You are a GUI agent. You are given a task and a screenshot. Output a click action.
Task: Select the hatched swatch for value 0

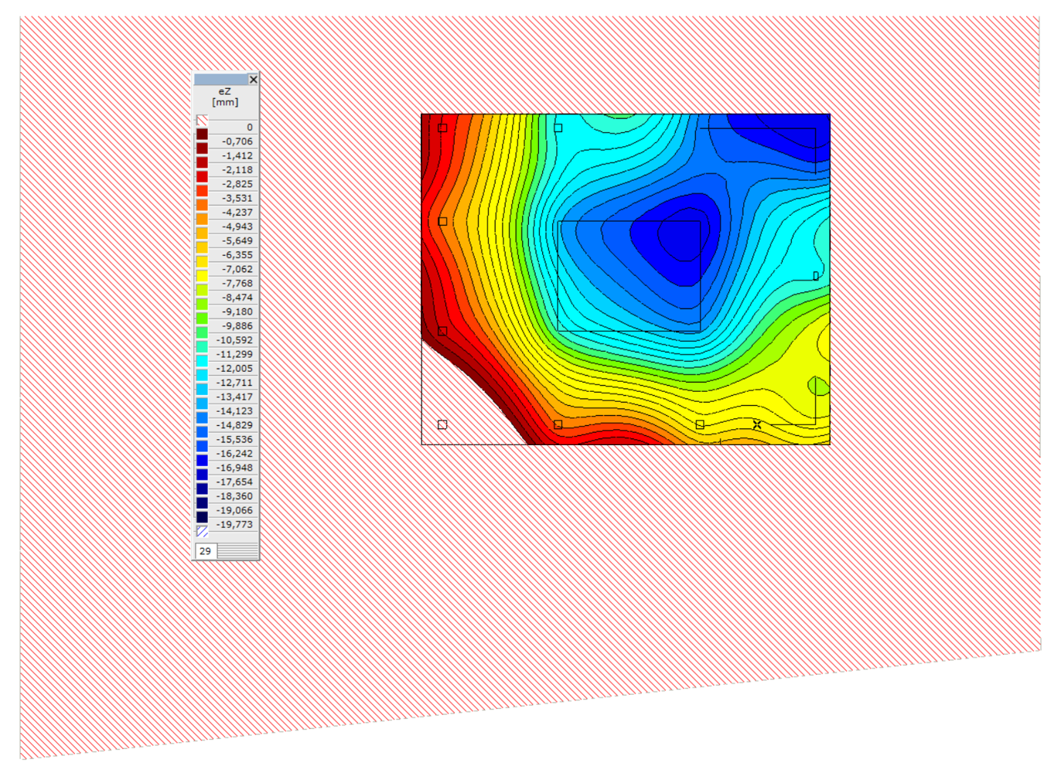[202, 120]
